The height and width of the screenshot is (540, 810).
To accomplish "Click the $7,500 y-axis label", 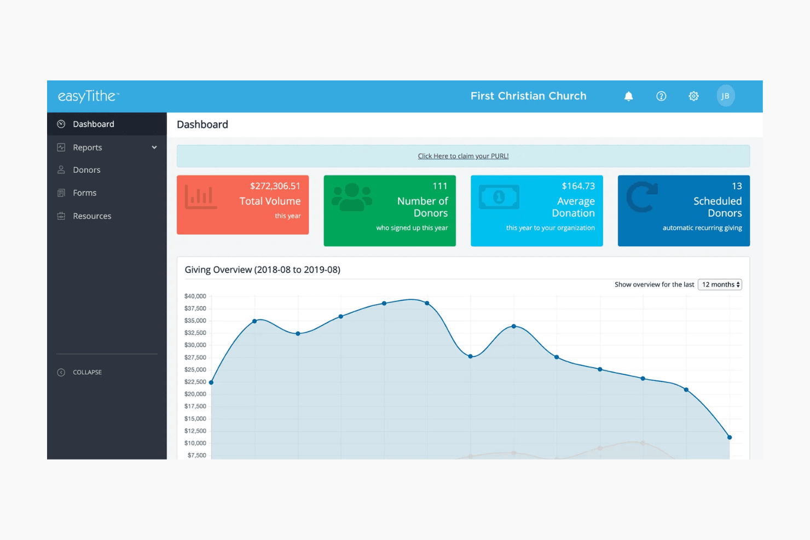I will point(197,456).
